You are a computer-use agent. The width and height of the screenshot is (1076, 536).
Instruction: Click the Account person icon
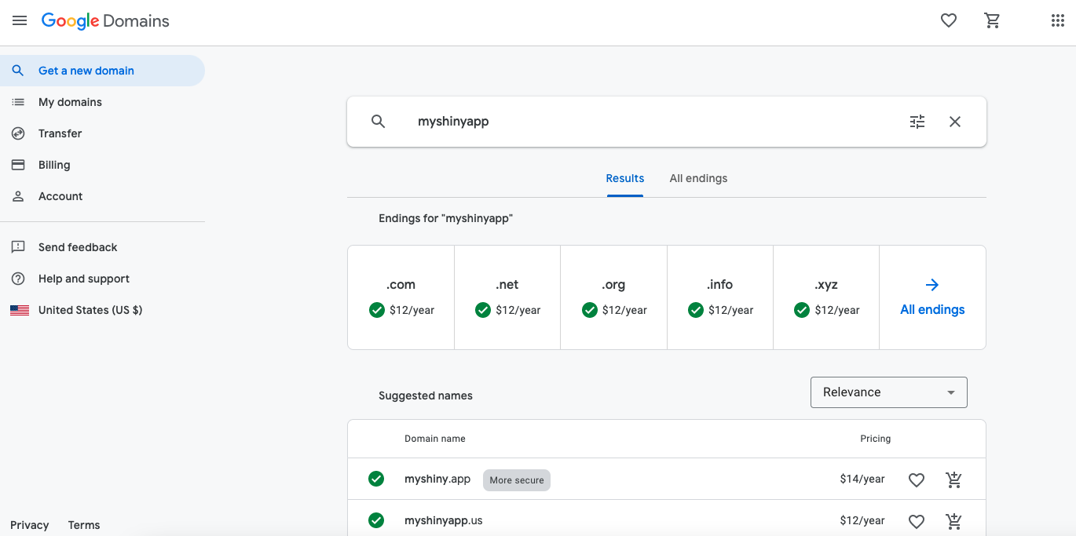point(18,196)
